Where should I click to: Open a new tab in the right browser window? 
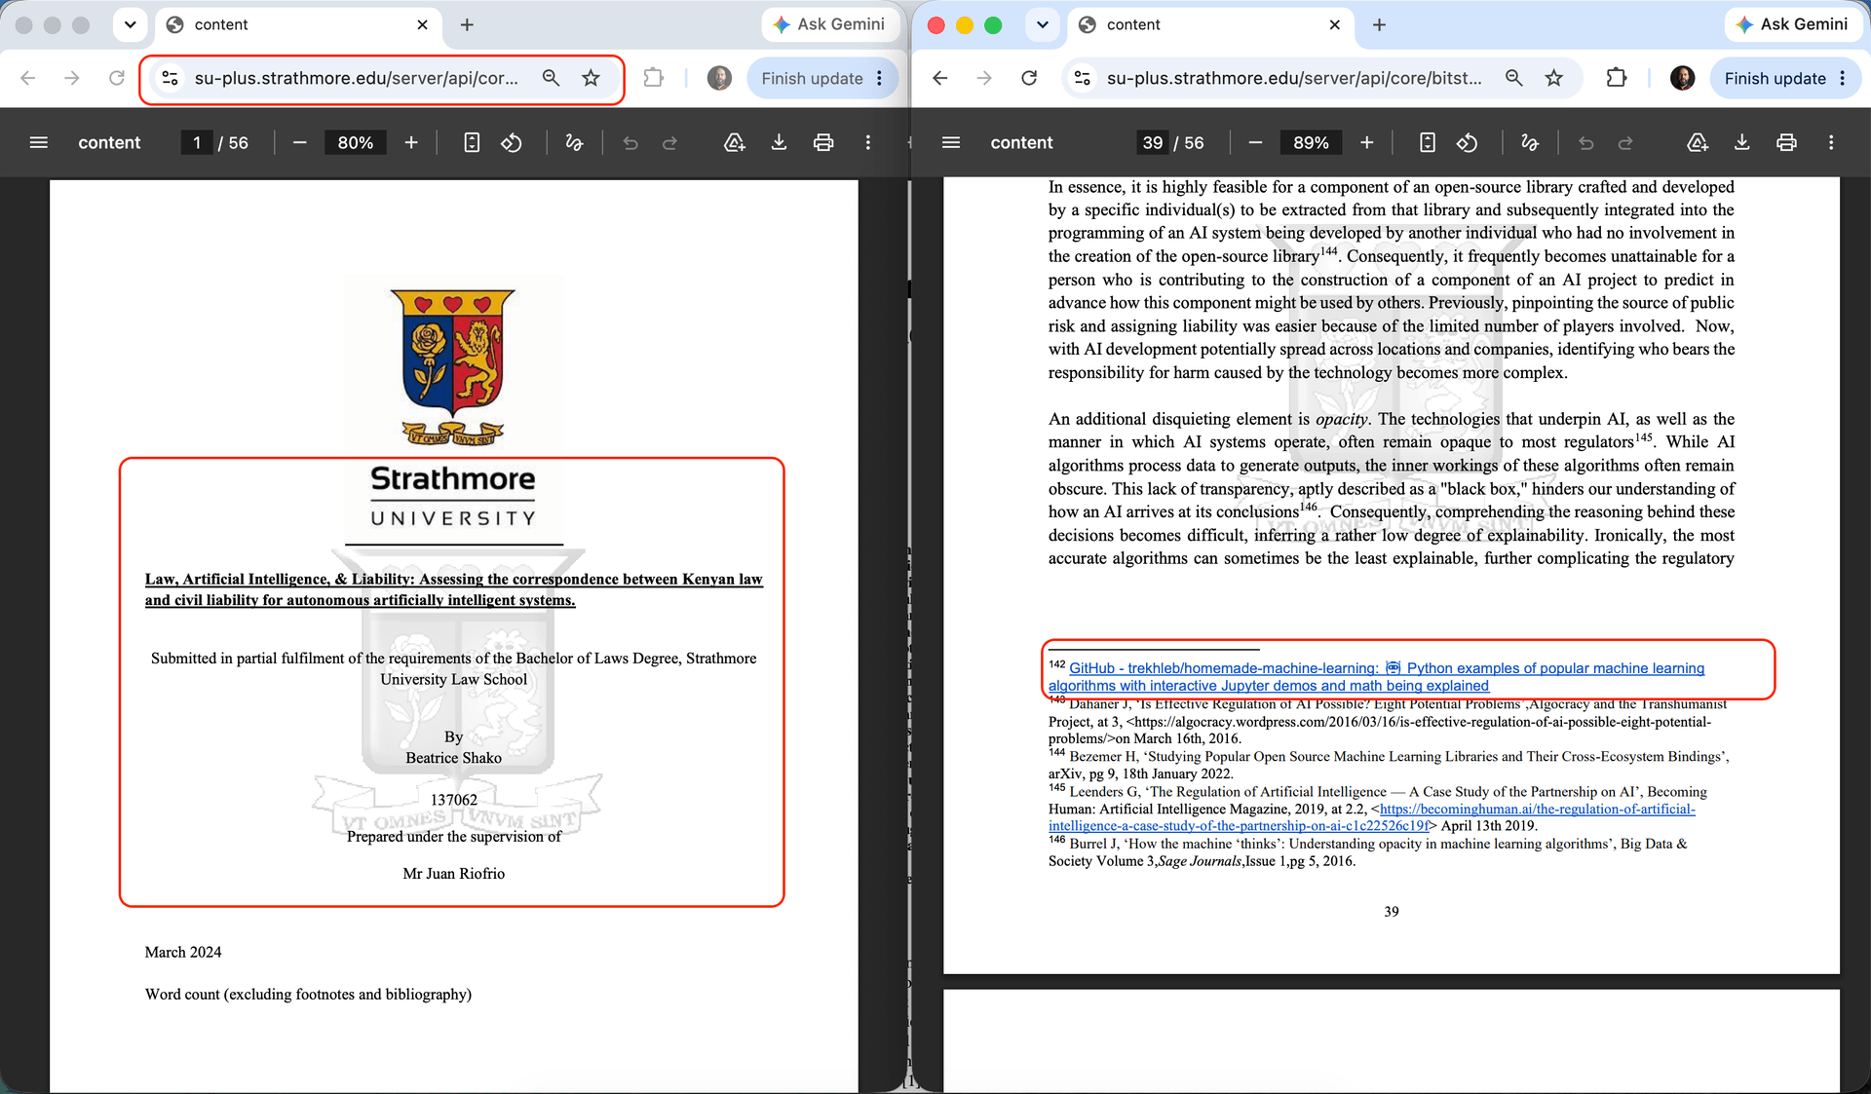[x=1379, y=24]
